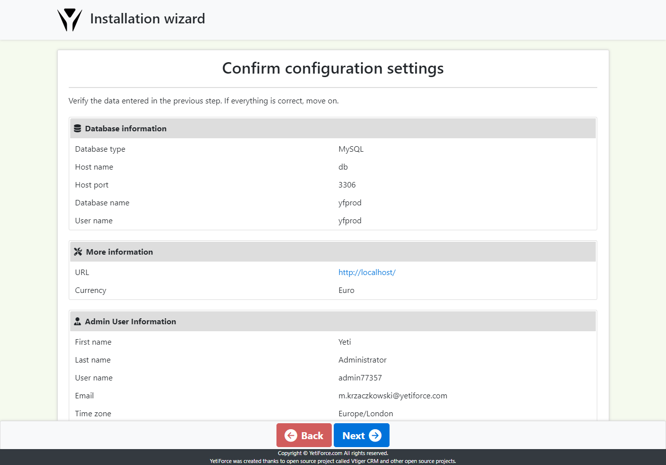Click the Back button
Screen dimensions: 666x465
tap(304, 435)
